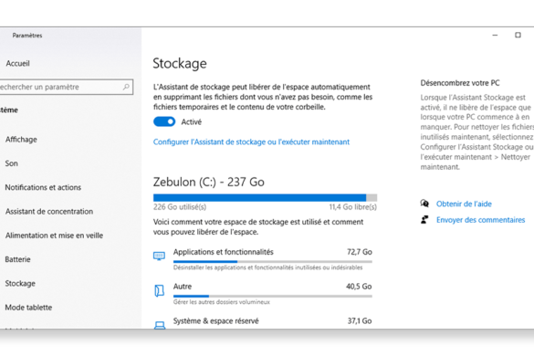Click the Obtenir de l'aide chat icon
The width and height of the screenshot is (534, 356).
tap(424, 204)
